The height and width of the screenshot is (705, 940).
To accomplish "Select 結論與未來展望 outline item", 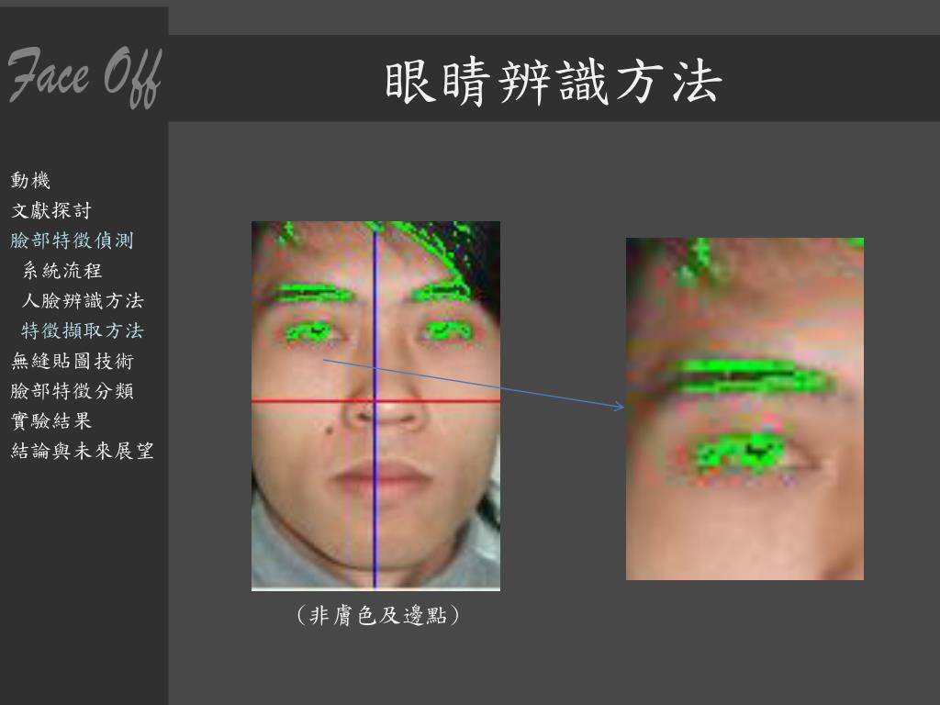I will point(82,451).
